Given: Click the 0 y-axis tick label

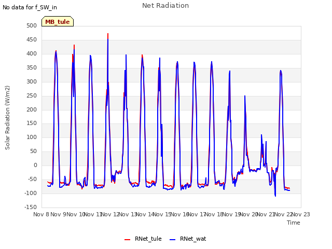Looking at the screenshot, I should click(x=35, y=165).
